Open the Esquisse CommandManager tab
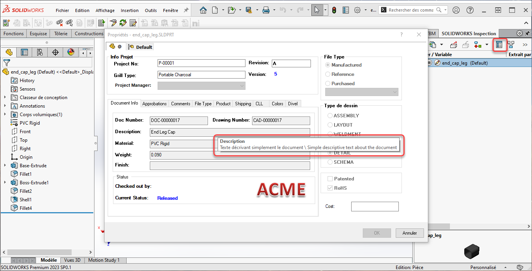Image resolution: width=532 pixels, height=271 pixels. coord(38,34)
